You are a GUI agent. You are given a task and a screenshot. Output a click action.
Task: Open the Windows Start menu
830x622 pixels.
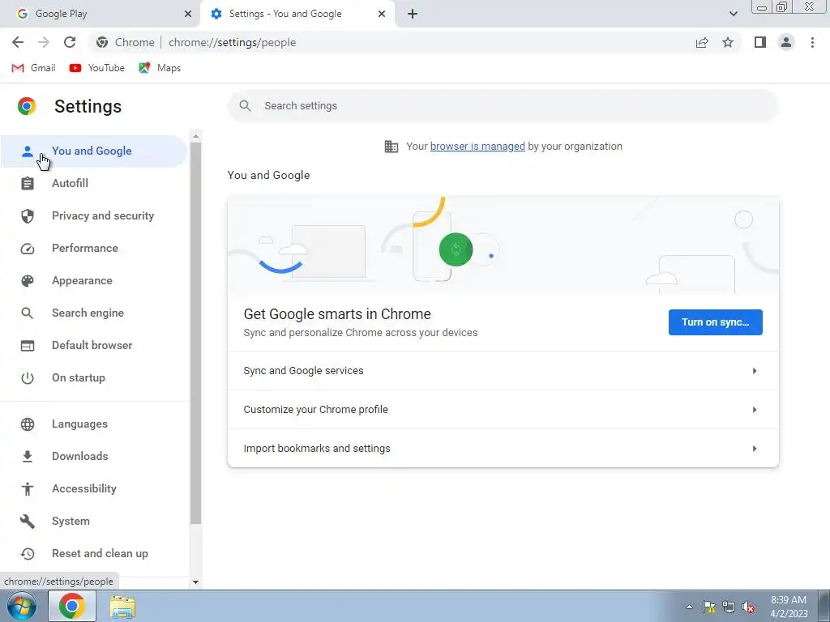click(22, 606)
